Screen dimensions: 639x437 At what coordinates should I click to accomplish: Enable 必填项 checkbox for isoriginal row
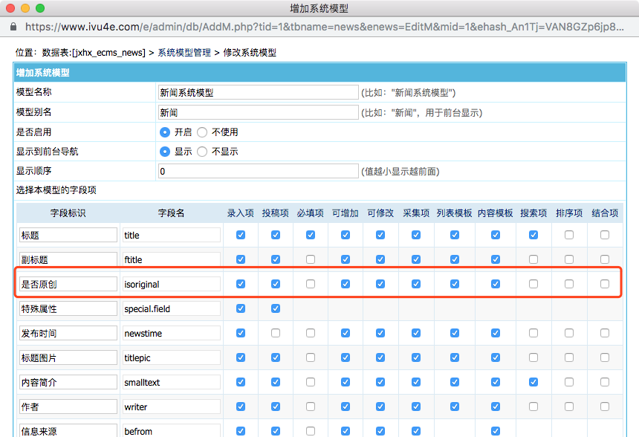coord(311,284)
